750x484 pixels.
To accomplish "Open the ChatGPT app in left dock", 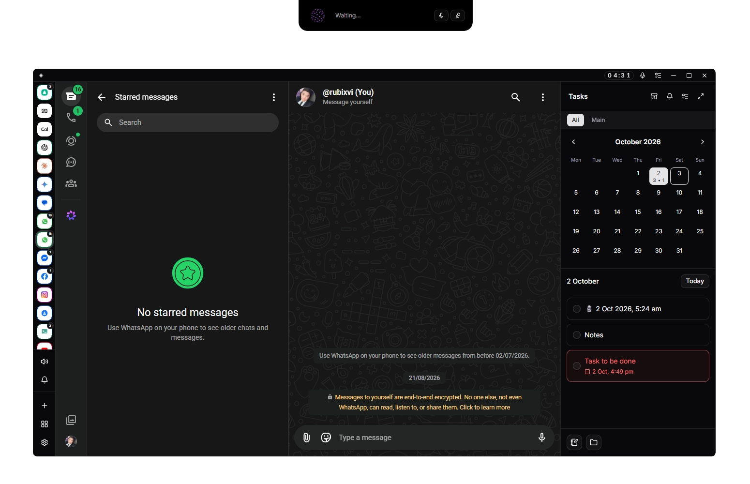I will pos(45,148).
